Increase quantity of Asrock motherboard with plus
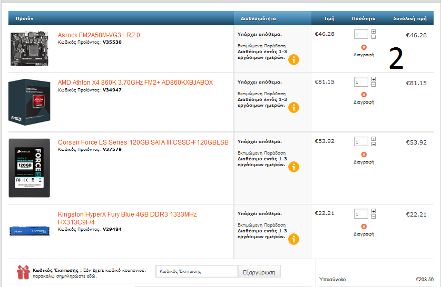The image size is (441, 287). point(374,32)
